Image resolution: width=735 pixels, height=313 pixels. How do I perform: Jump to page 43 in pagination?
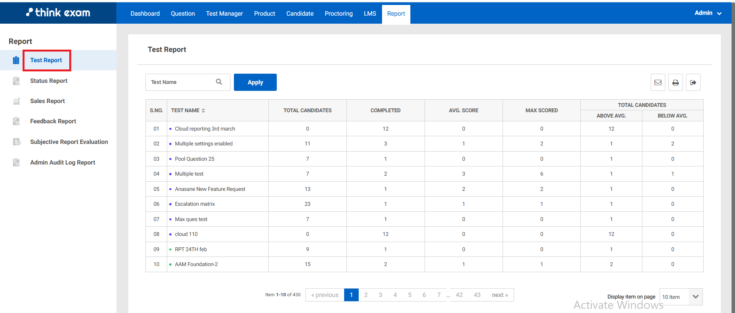(477, 295)
